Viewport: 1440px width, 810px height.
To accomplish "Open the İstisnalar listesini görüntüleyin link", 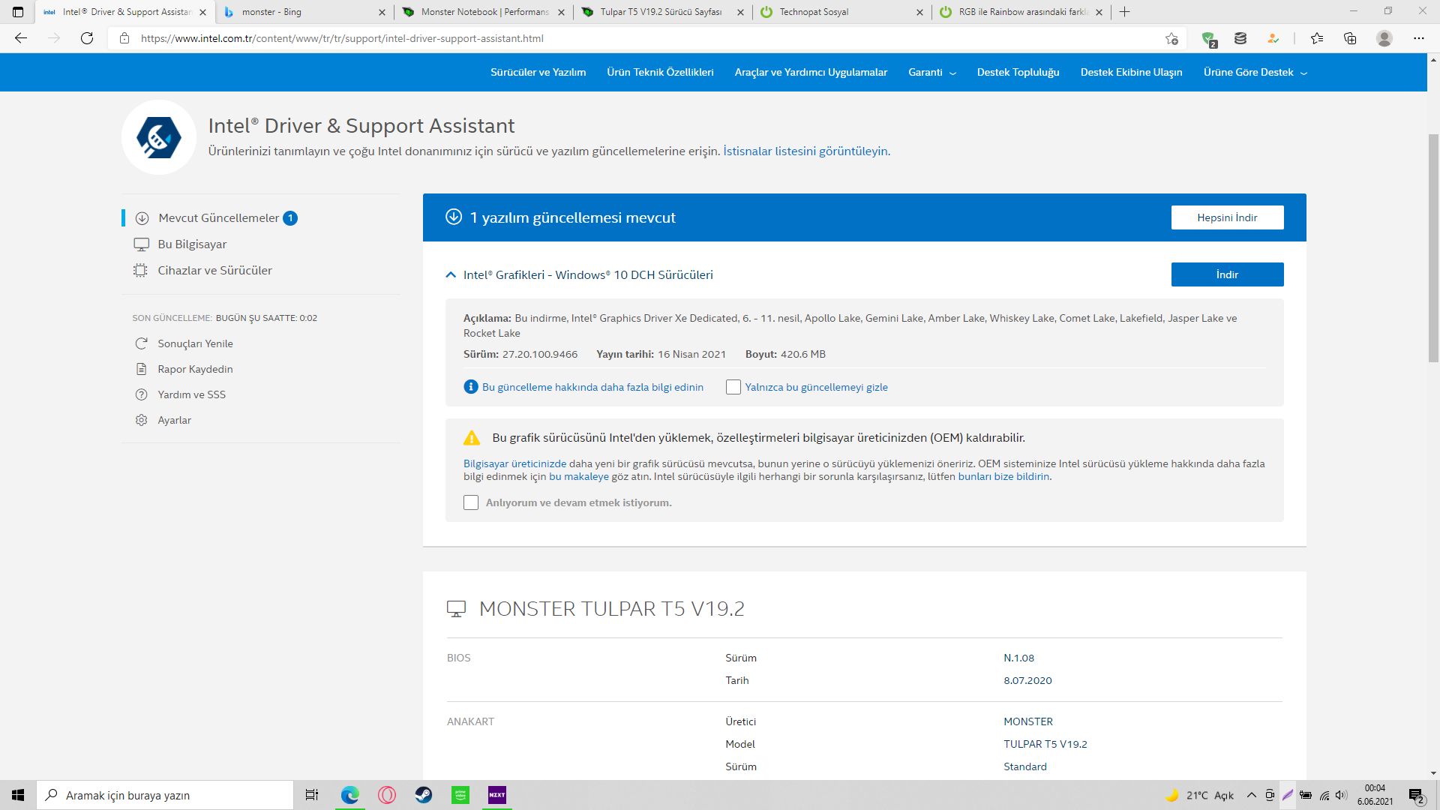I will coord(805,151).
